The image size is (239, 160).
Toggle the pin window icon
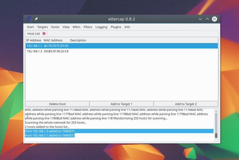[36, 19]
